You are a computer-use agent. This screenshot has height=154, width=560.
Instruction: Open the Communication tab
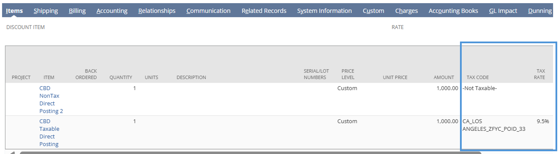208,11
